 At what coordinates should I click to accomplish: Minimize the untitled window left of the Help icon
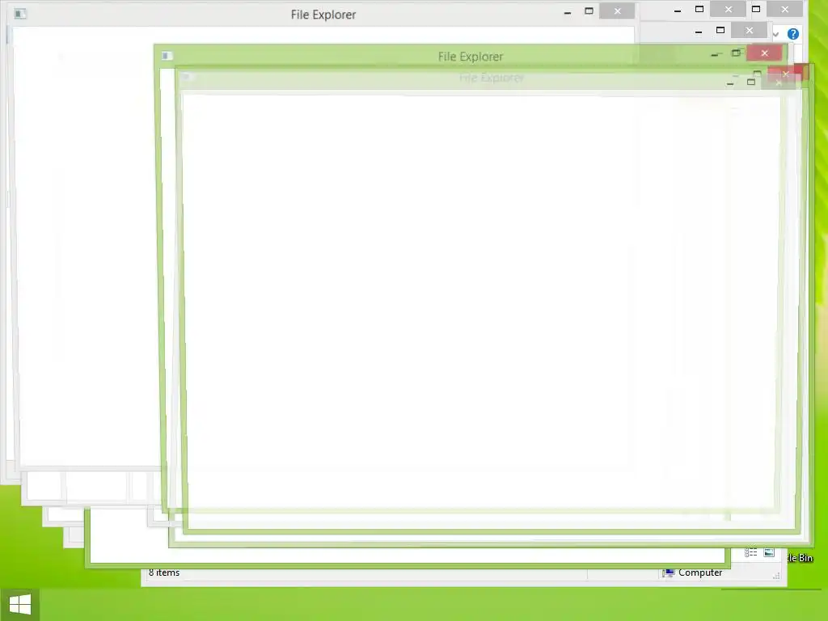pyautogui.click(x=699, y=32)
